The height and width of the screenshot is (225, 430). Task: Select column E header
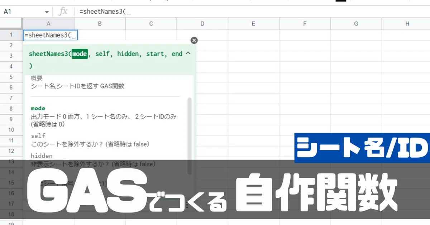click(x=254, y=24)
